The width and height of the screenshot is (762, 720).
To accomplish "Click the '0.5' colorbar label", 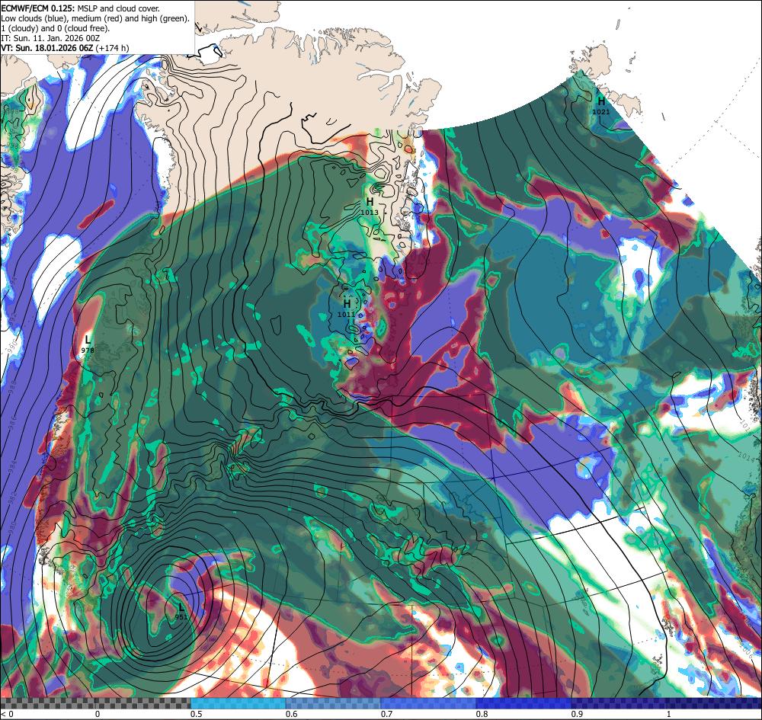I will [197, 714].
